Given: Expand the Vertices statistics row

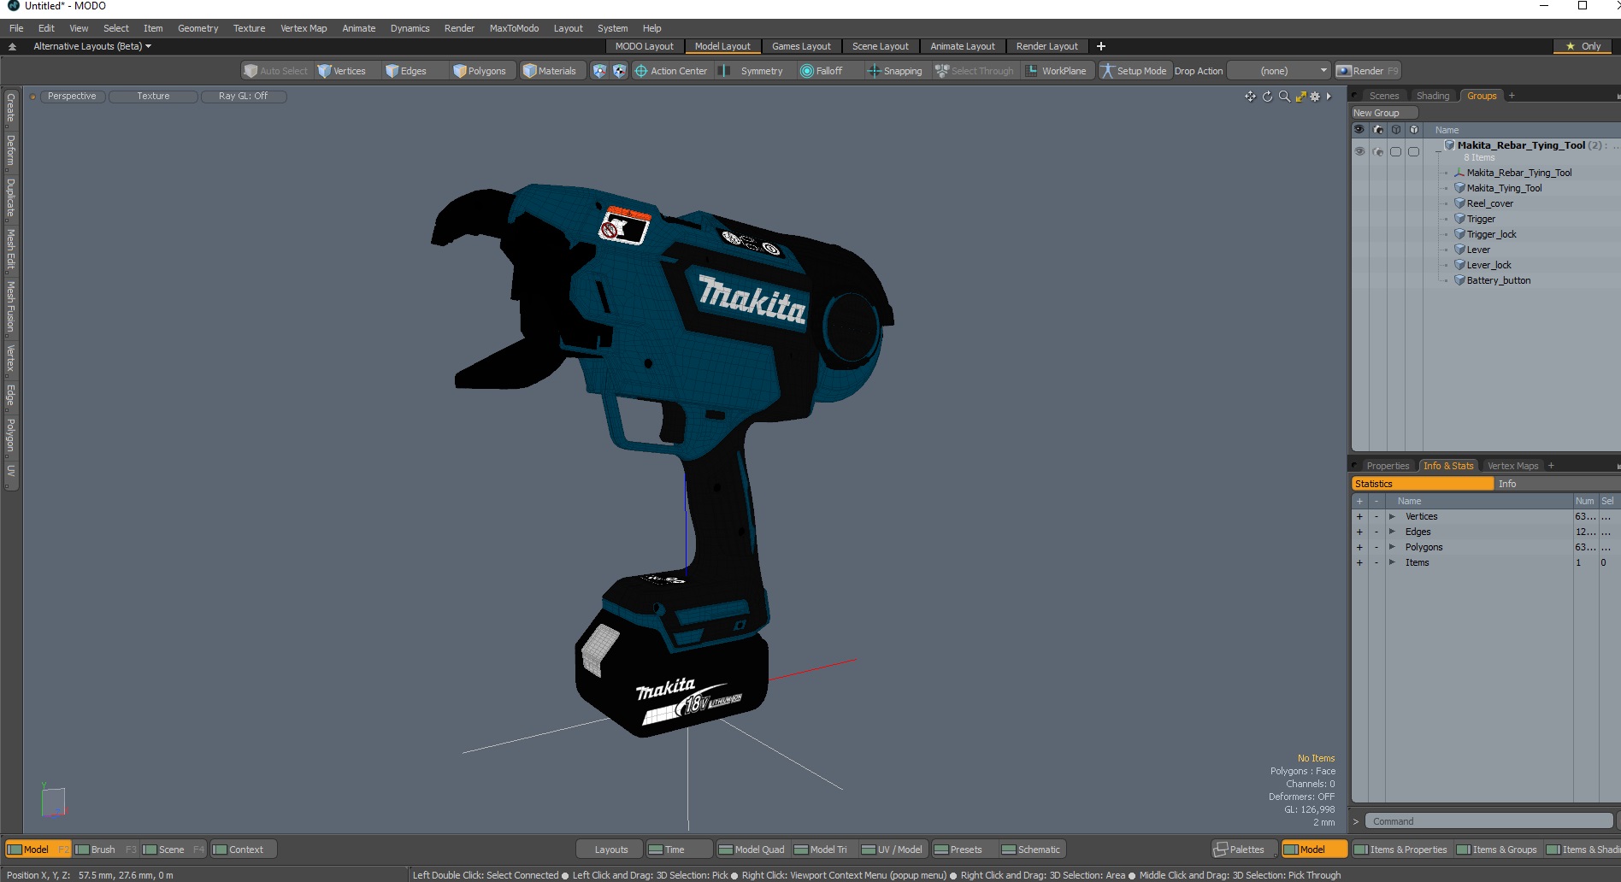Looking at the screenshot, I should click(1392, 516).
